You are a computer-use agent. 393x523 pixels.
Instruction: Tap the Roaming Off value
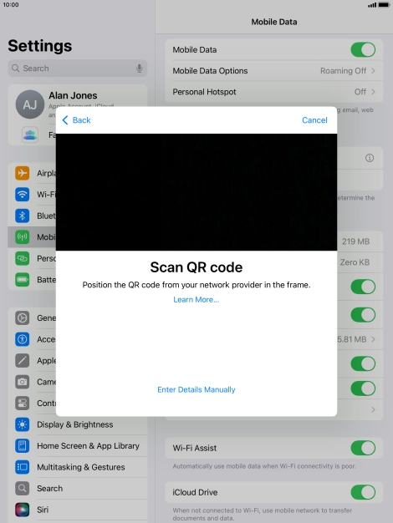tap(343, 71)
